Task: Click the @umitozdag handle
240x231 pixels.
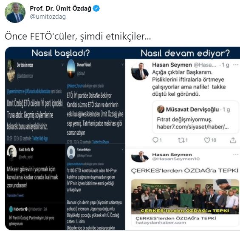Action: 48,17
